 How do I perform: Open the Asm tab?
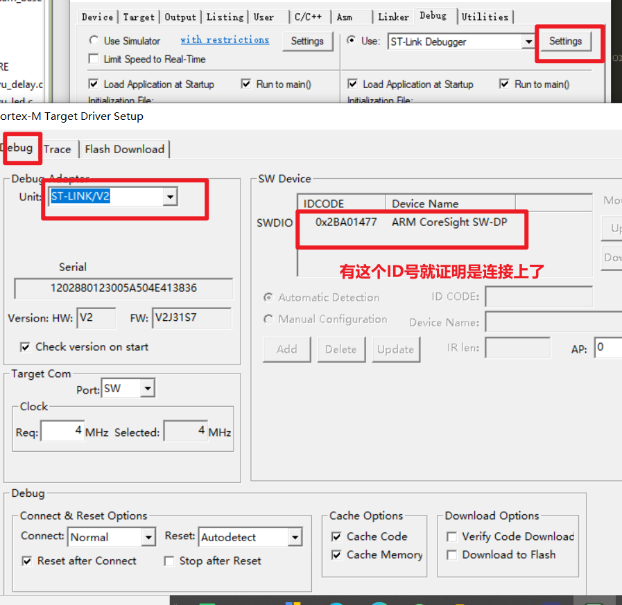pyautogui.click(x=345, y=17)
